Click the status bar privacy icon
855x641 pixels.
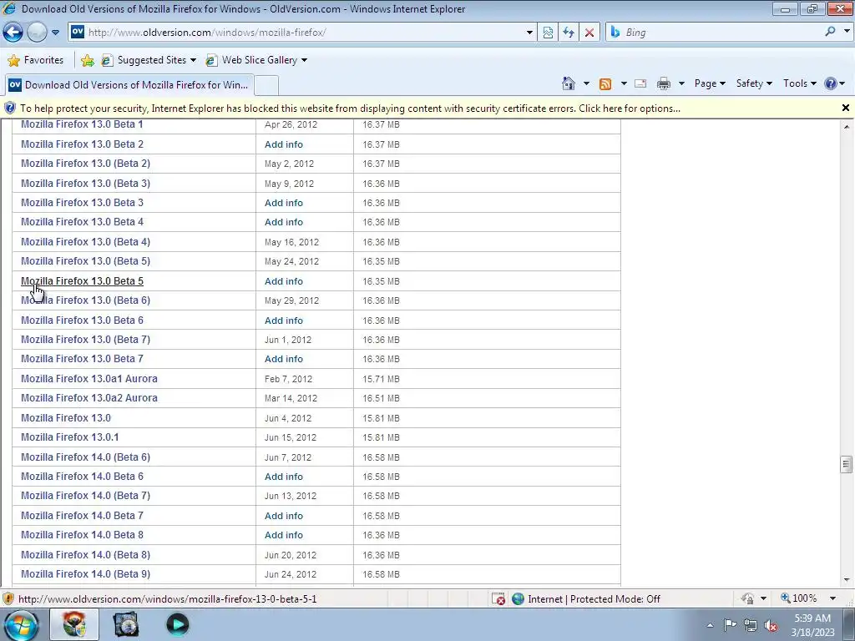(x=748, y=598)
